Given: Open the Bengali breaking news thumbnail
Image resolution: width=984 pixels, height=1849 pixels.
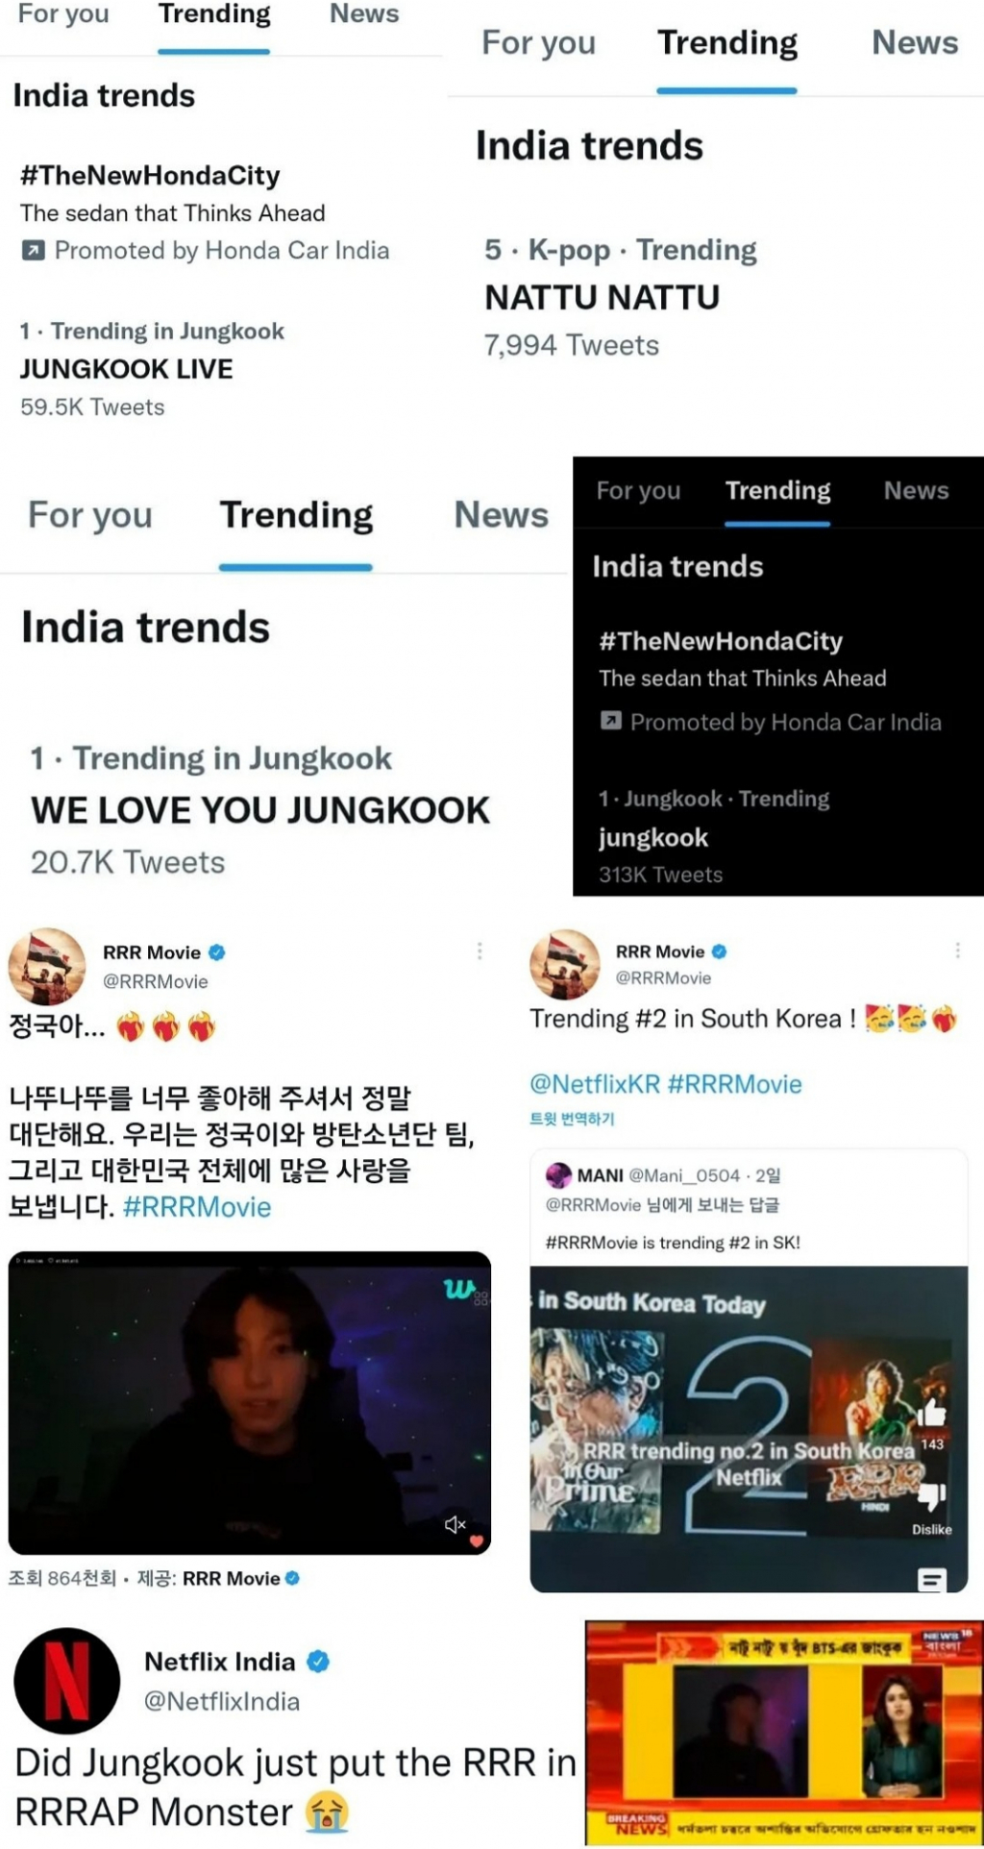Looking at the screenshot, I should click(x=783, y=1732).
